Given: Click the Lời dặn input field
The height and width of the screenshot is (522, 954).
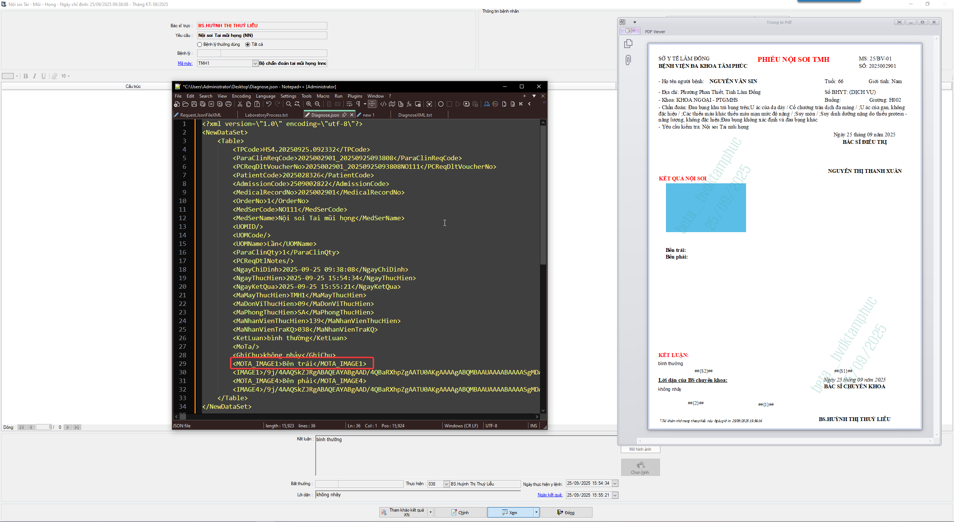Looking at the screenshot, I should (417, 495).
